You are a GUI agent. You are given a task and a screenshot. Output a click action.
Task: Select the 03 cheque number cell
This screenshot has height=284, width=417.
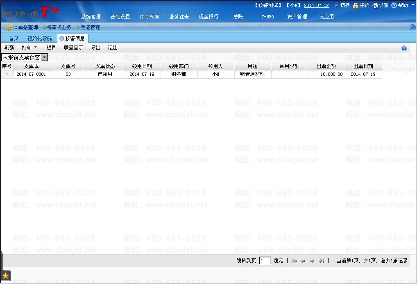[x=68, y=74]
